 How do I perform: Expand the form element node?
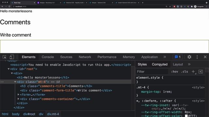click(x=18, y=95)
